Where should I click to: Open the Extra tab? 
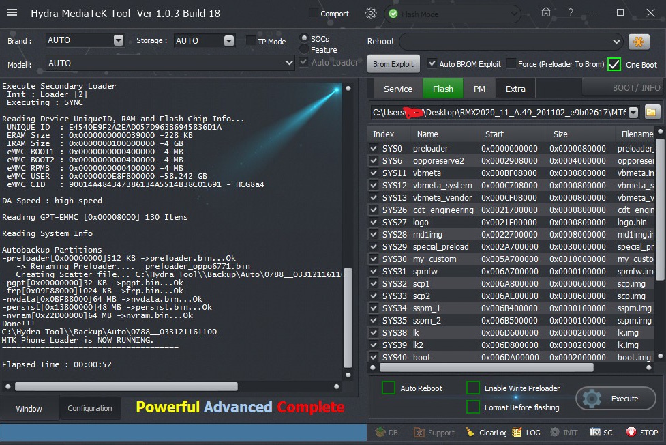tap(515, 89)
